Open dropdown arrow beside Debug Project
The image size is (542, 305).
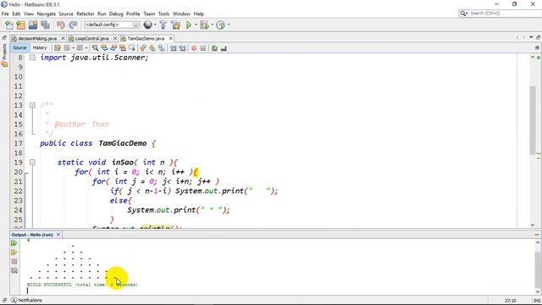(x=212, y=25)
